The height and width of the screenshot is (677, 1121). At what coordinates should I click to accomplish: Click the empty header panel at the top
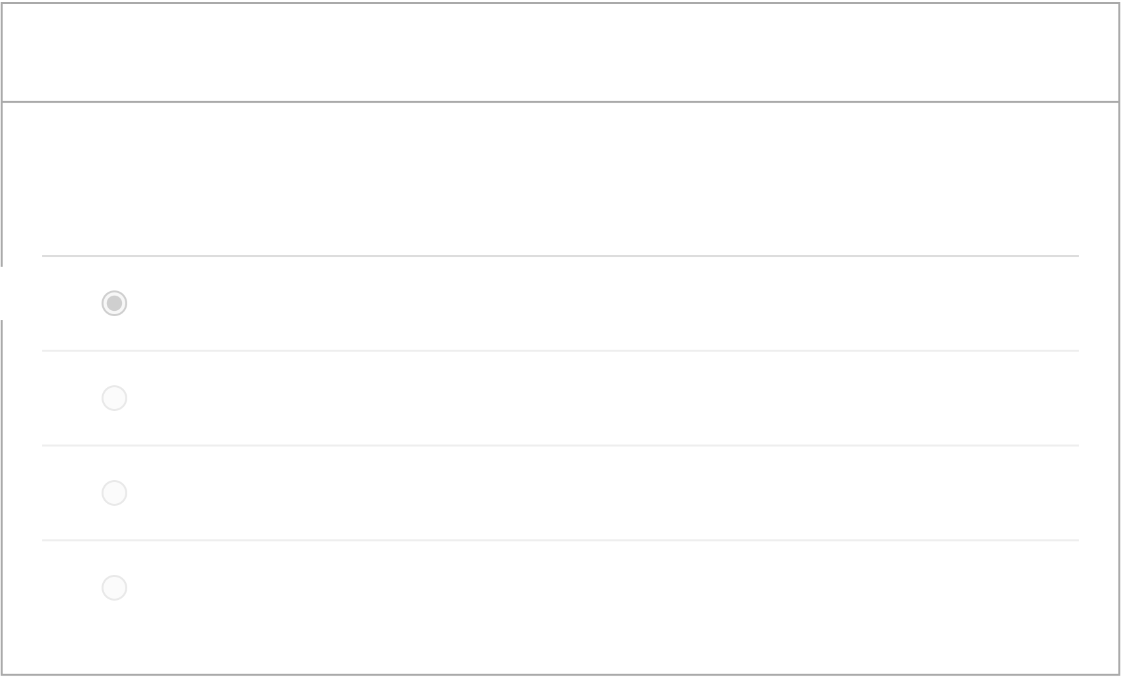pyautogui.click(x=560, y=53)
